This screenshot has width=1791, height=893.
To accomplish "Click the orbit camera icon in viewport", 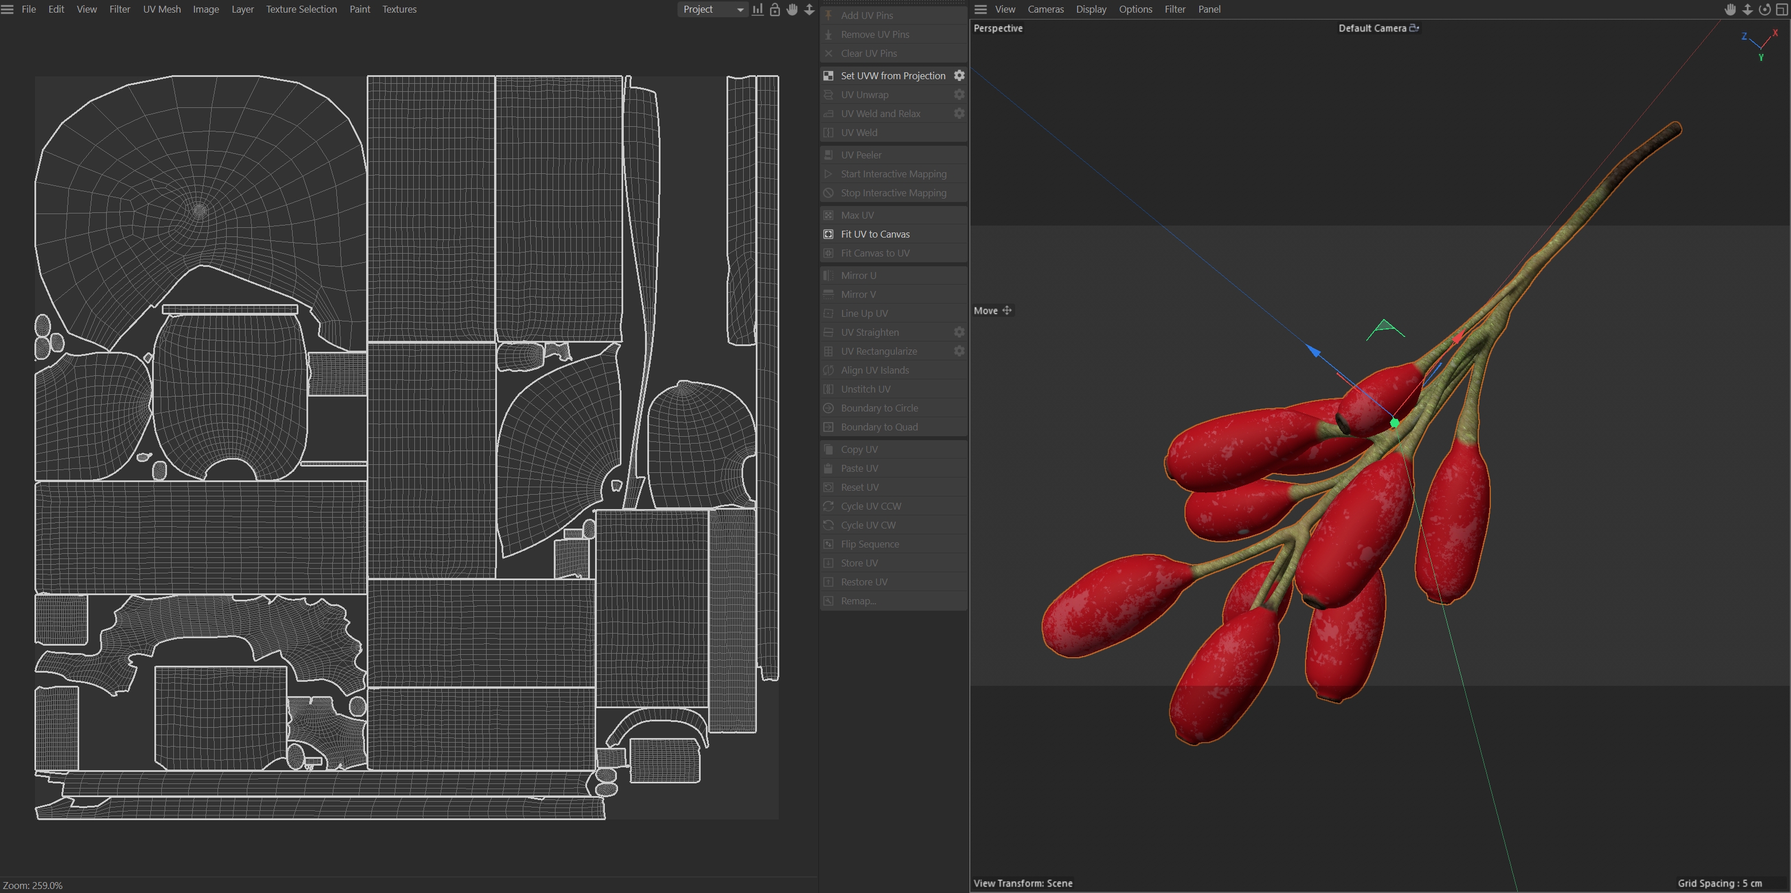I will (x=1765, y=9).
